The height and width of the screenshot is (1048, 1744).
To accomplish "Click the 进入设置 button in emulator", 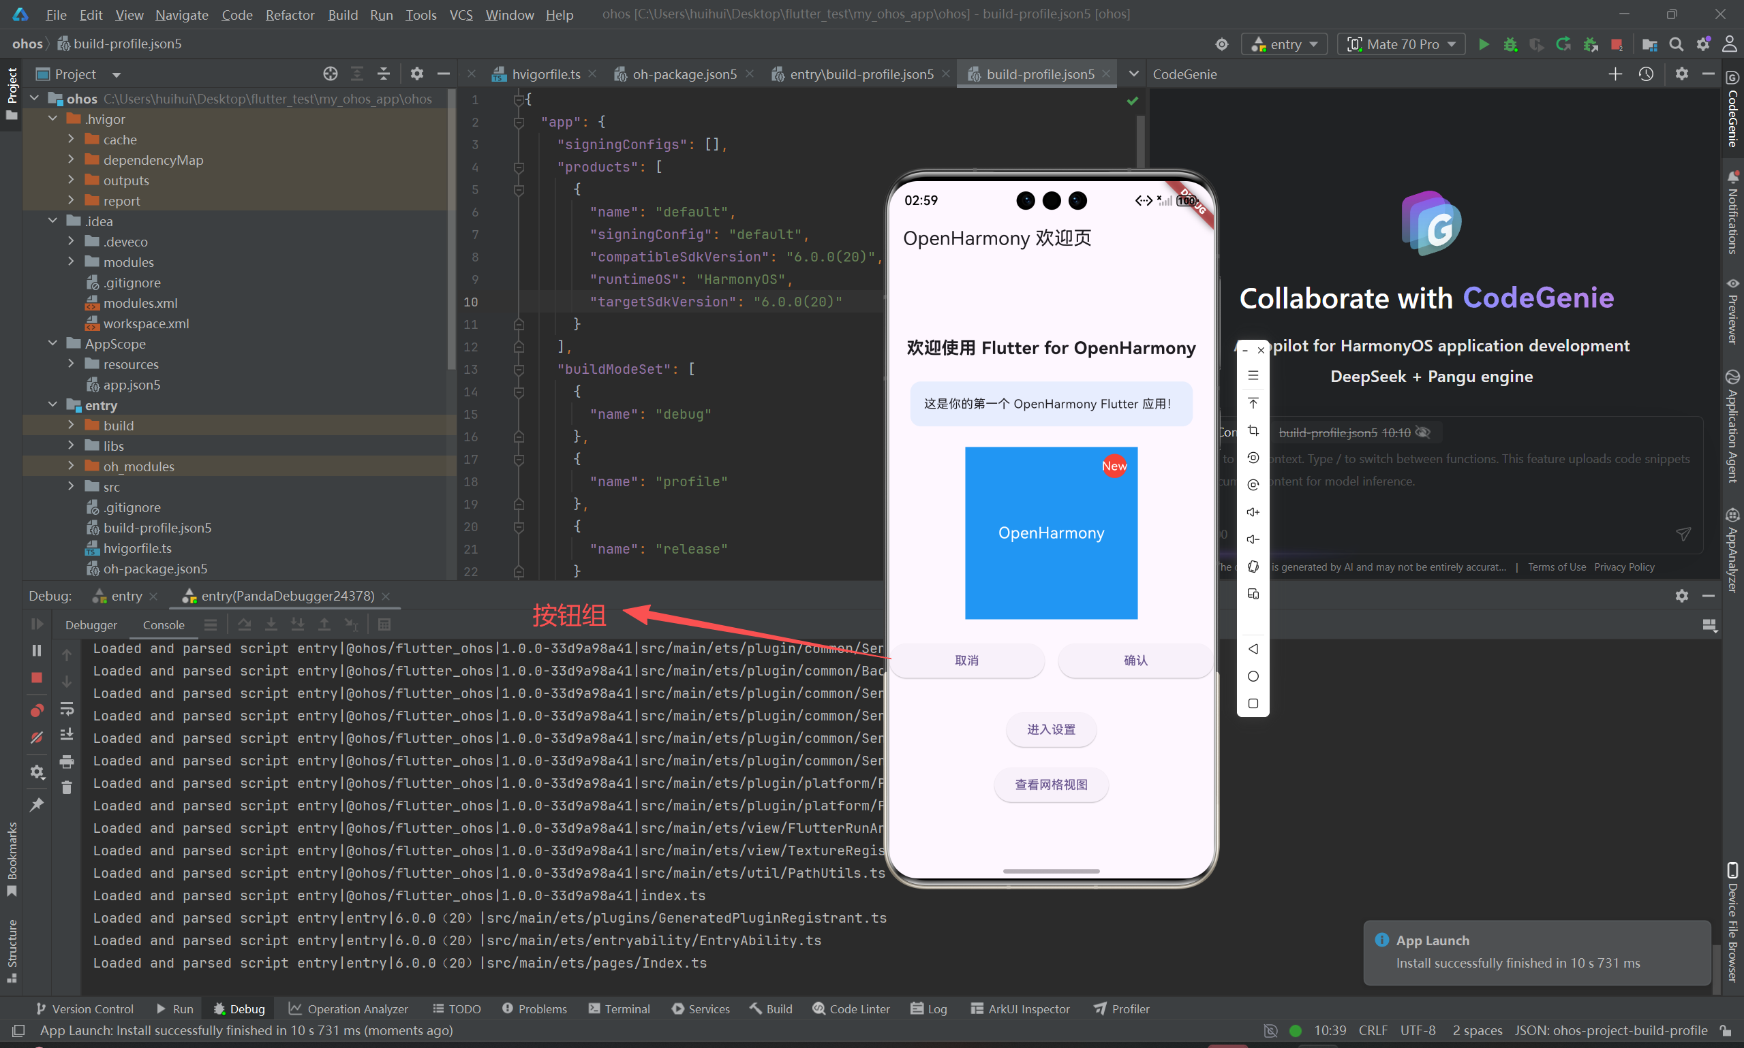I will (1051, 729).
